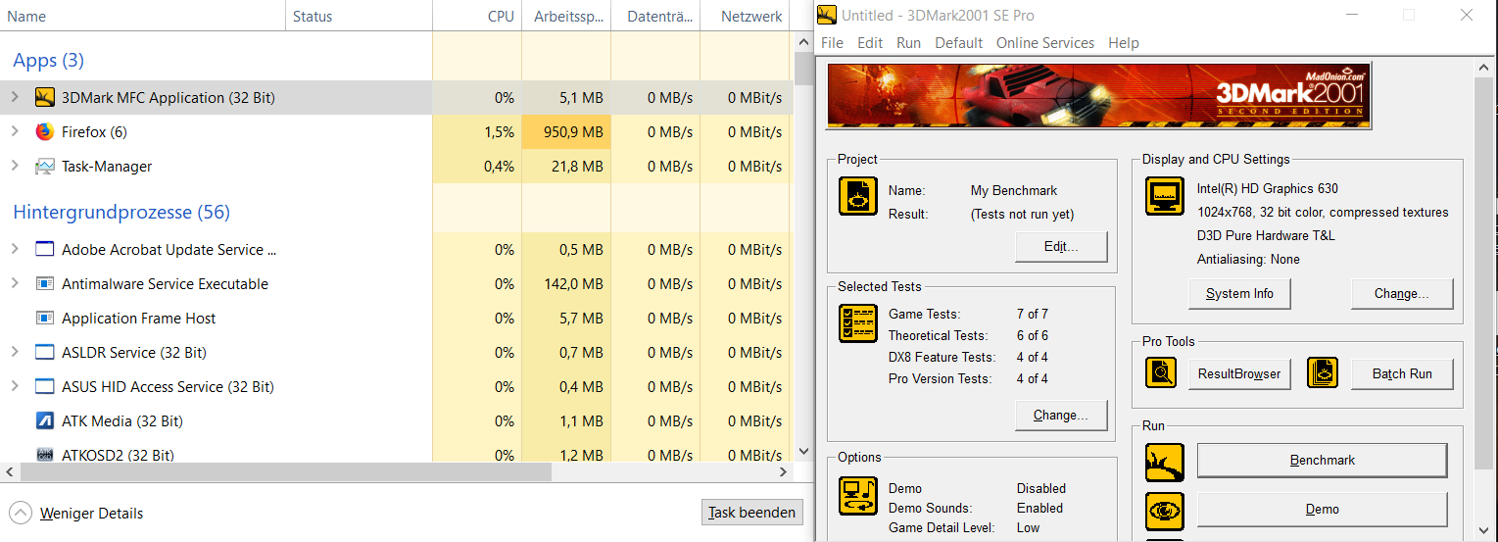Viewport: 1498px width, 542px height.
Task: Click the Task-Manager process icon
Action: [x=44, y=166]
